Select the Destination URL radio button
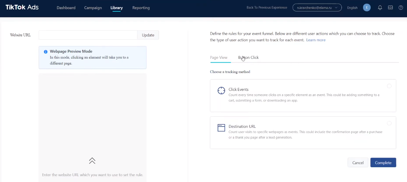407x182 pixels. point(389,123)
